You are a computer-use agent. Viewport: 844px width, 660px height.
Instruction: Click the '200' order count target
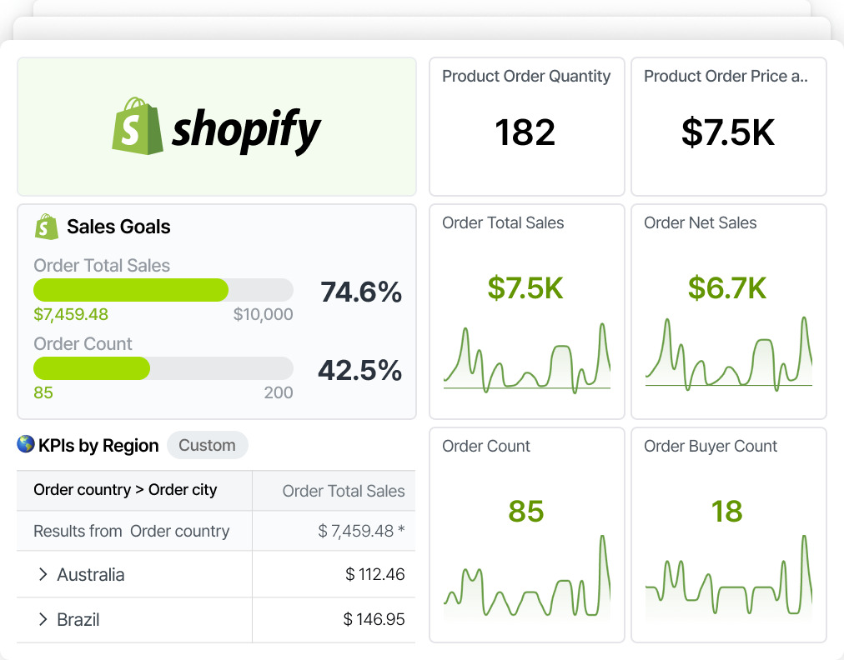click(x=279, y=392)
